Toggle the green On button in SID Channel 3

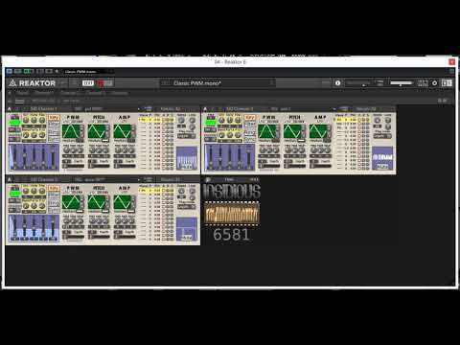pos(14,194)
